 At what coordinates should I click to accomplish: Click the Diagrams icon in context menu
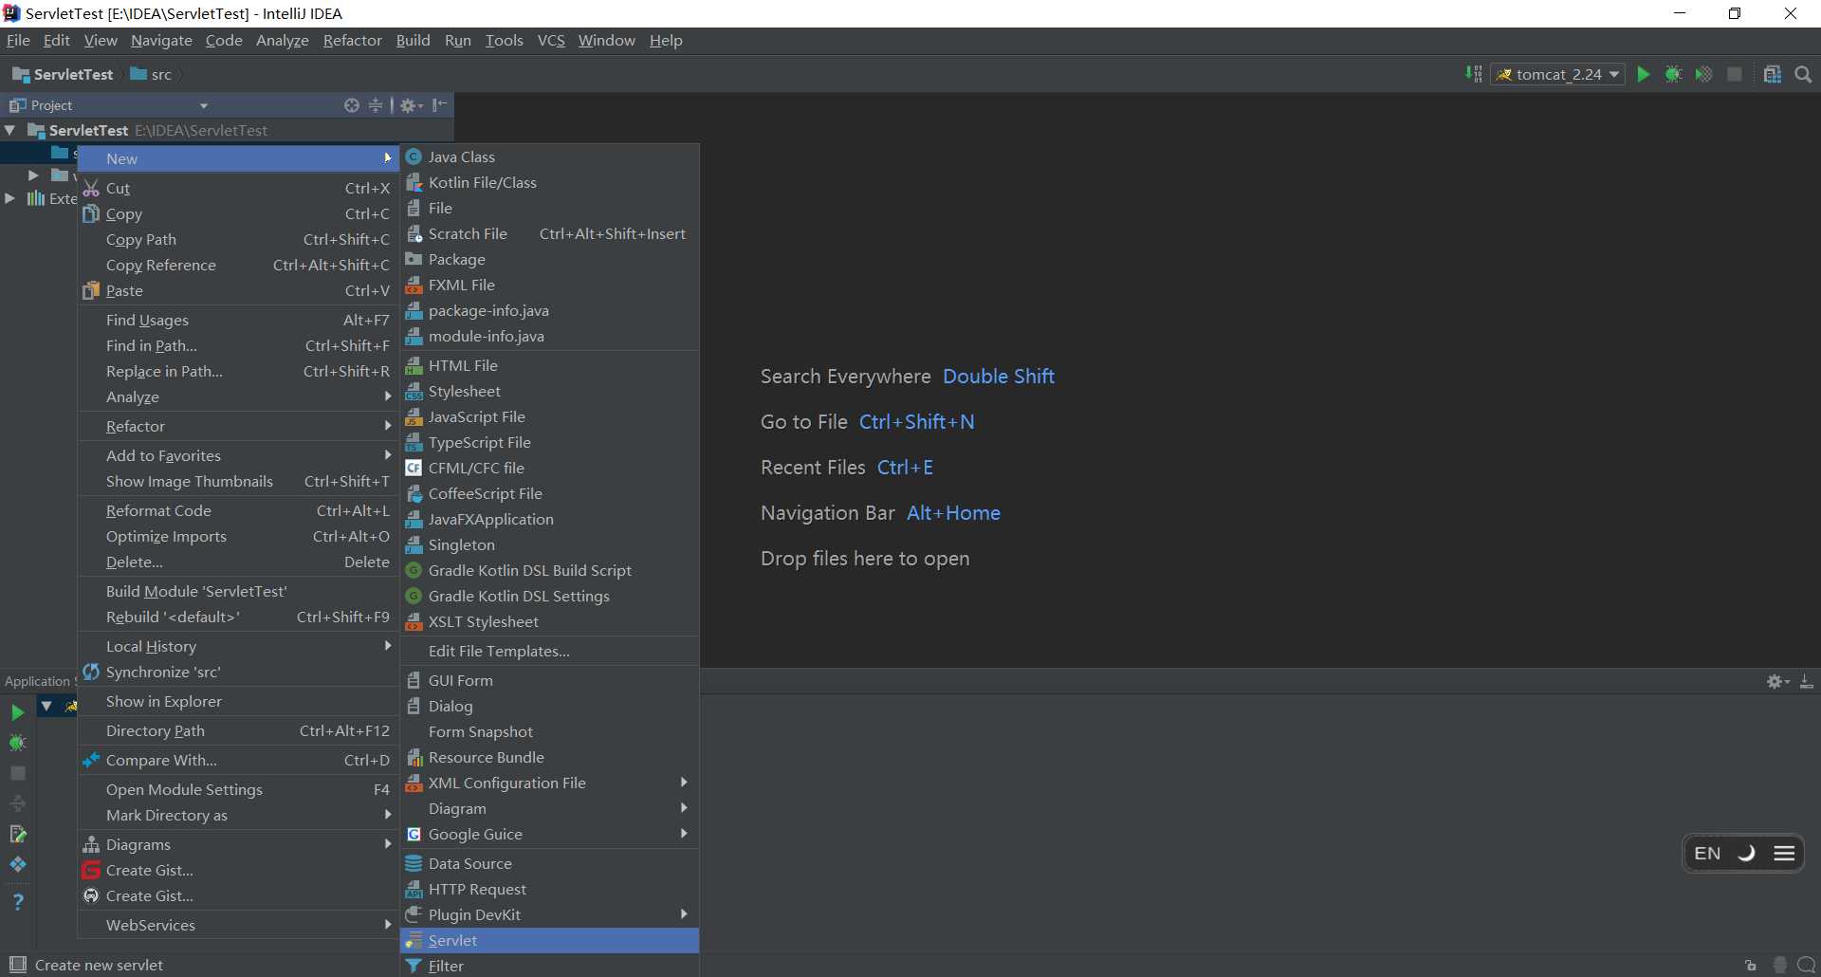click(91, 844)
